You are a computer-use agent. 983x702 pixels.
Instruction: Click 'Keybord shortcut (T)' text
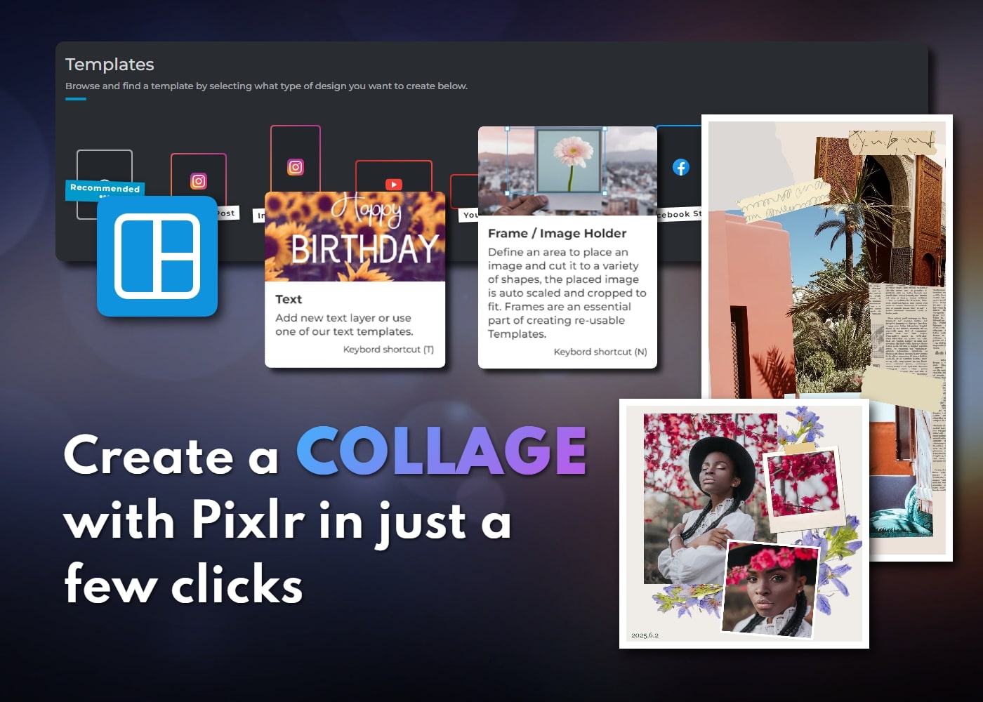[x=388, y=350]
